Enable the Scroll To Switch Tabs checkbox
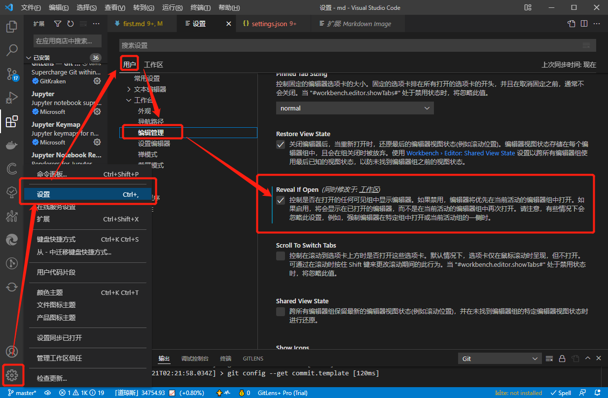This screenshot has height=398, width=608. pyautogui.click(x=281, y=255)
